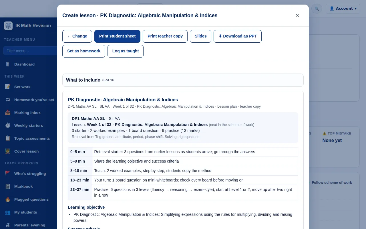The width and height of the screenshot is (366, 229).
Task: Click the Markbook notebook icon
Action: pyautogui.click(x=8, y=186)
